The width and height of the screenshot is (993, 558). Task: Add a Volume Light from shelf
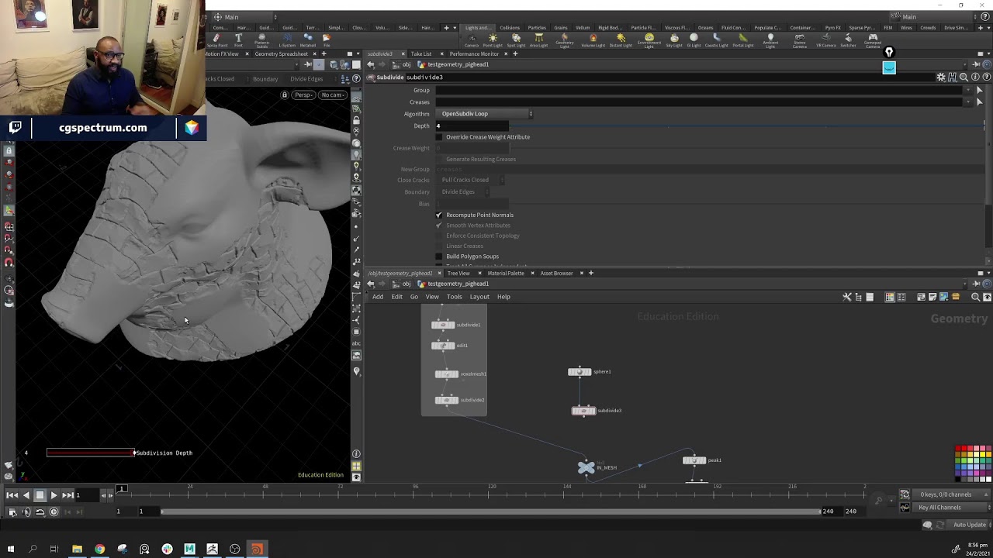click(x=593, y=40)
